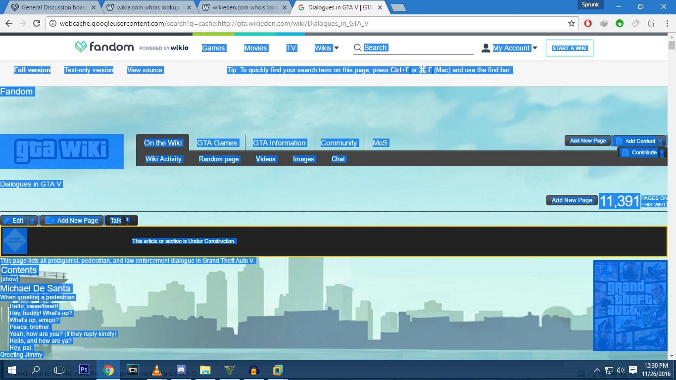
Task: Open Chrome's three-dot menu
Action: [x=666, y=24]
